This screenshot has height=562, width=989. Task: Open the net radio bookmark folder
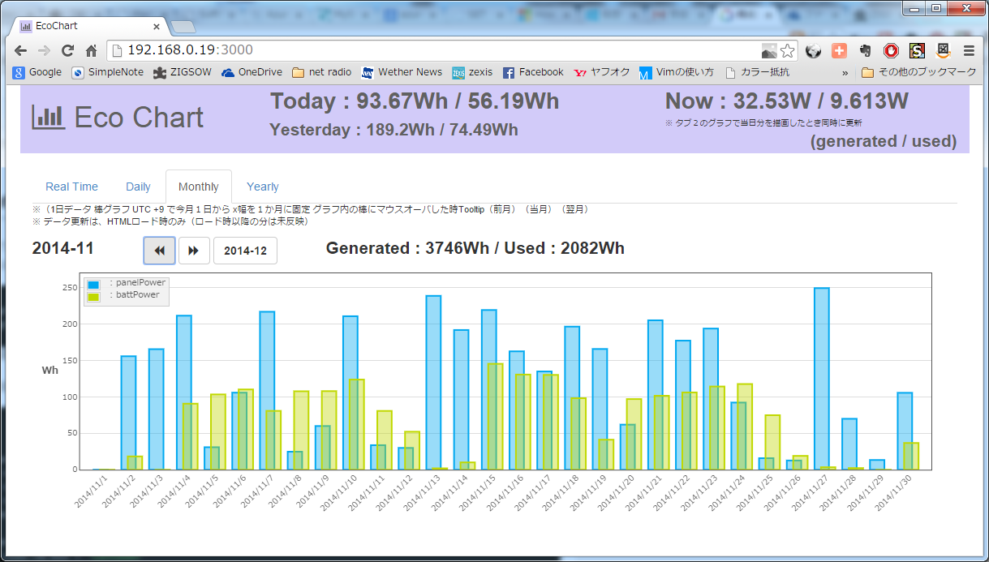321,72
